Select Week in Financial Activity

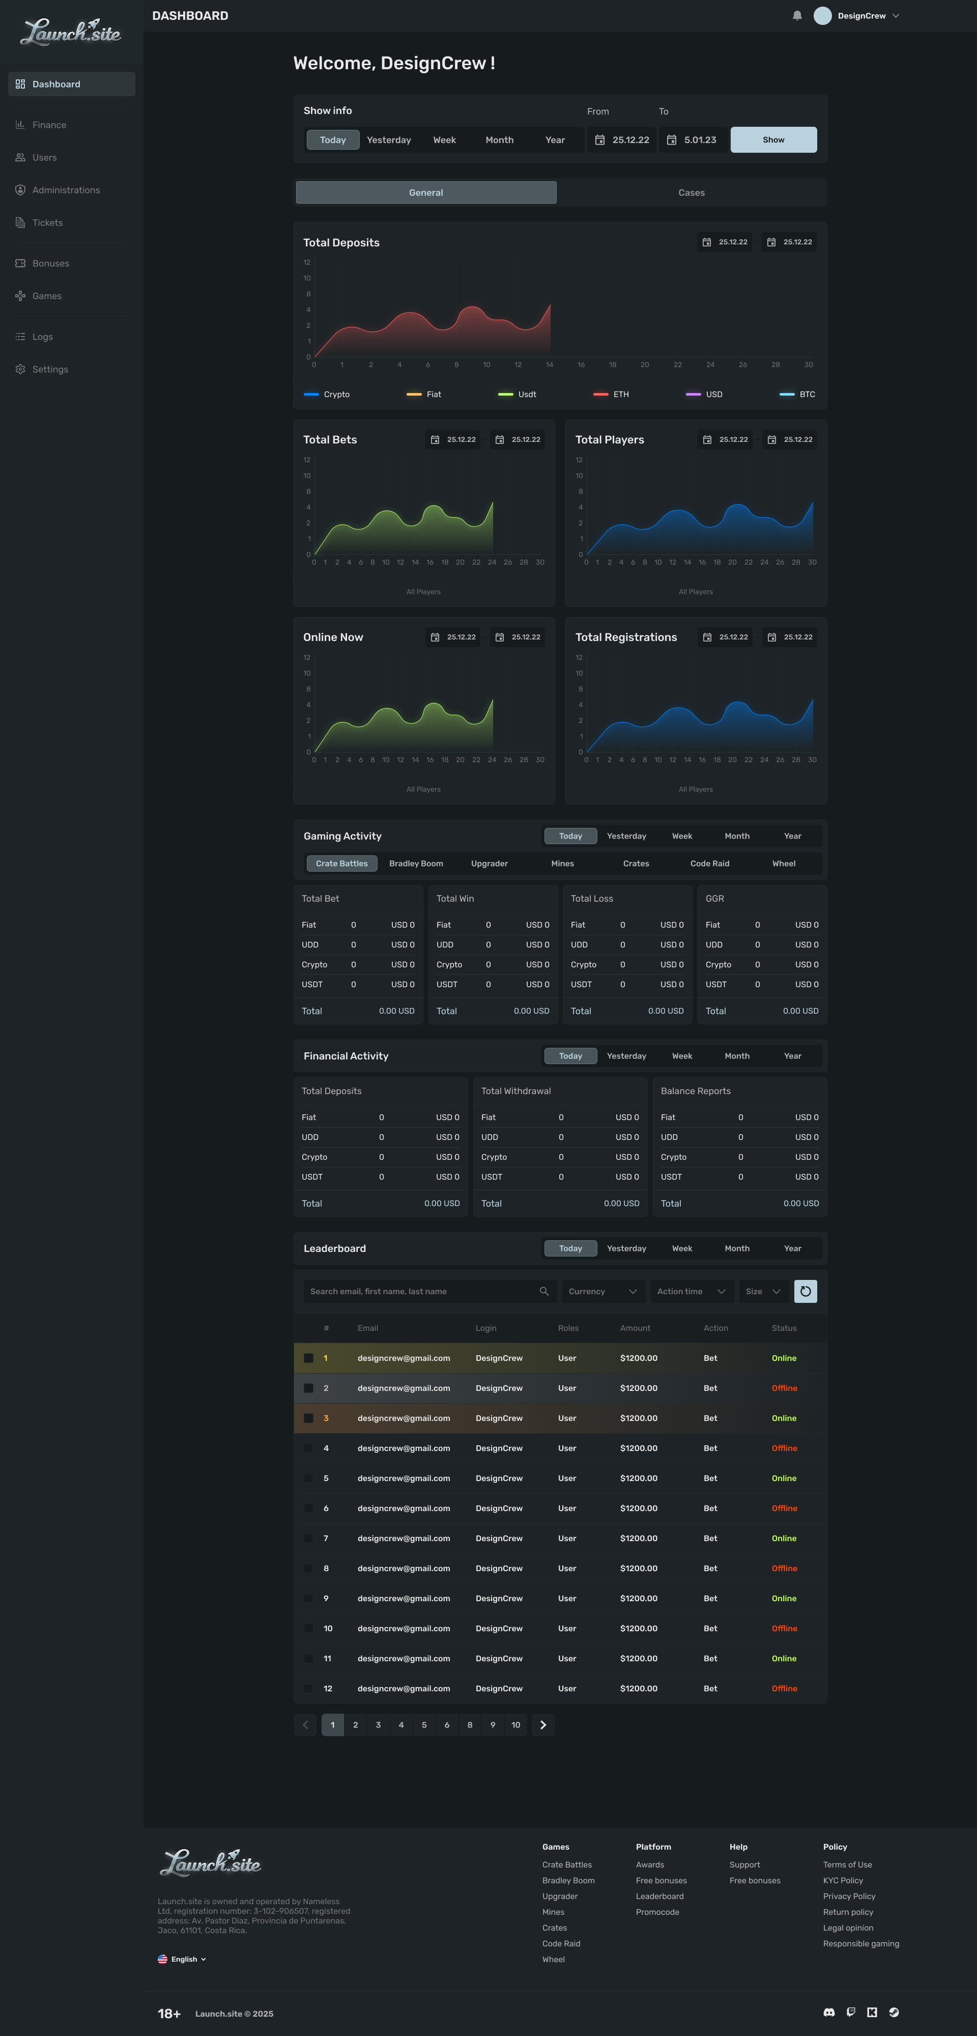(x=681, y=1056)
